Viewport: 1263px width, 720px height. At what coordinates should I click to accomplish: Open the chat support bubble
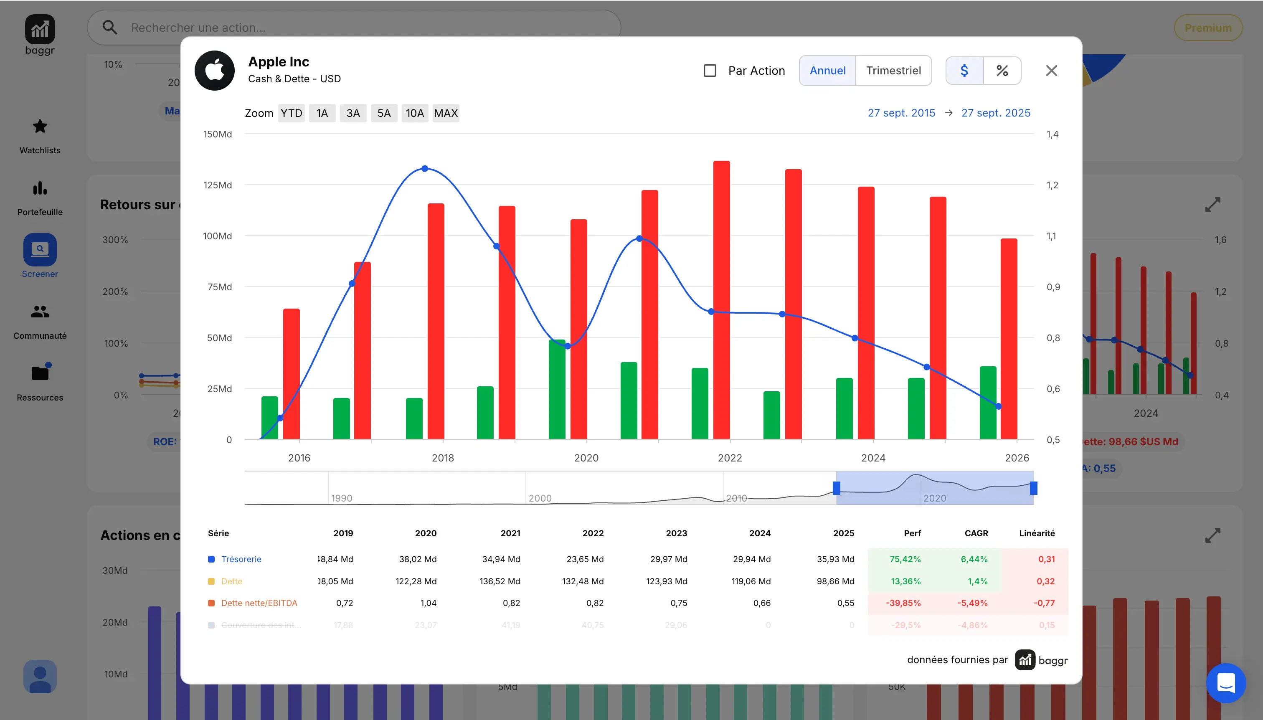[x=1225, y=683]
